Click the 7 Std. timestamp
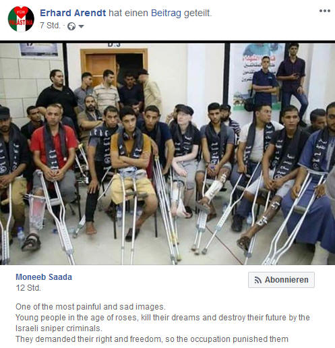 tap(50, 26)
